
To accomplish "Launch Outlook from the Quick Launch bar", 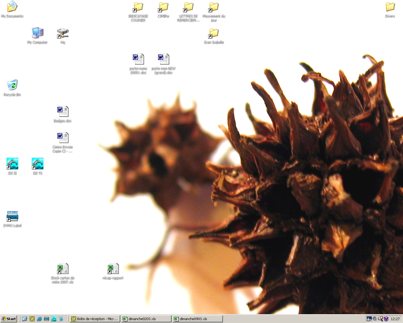I will point(32,319).
